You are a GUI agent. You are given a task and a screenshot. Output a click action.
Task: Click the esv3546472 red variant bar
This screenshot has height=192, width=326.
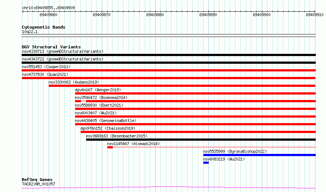point(196,101)
